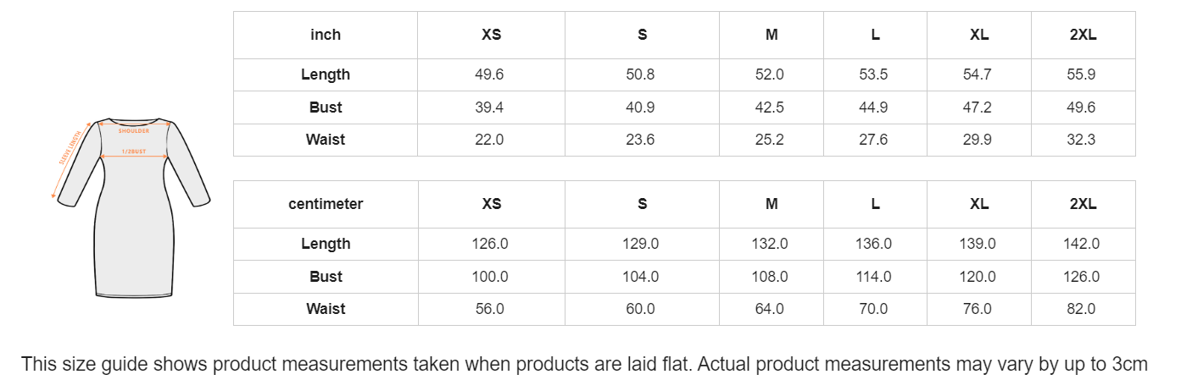Select Bust row label in inch table
The height and width of the screenshot is (391, 1181).
pos(326,107)
